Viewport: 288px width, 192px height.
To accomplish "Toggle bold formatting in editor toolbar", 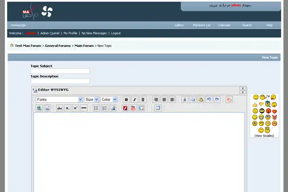I will click(x=126, y=100).
